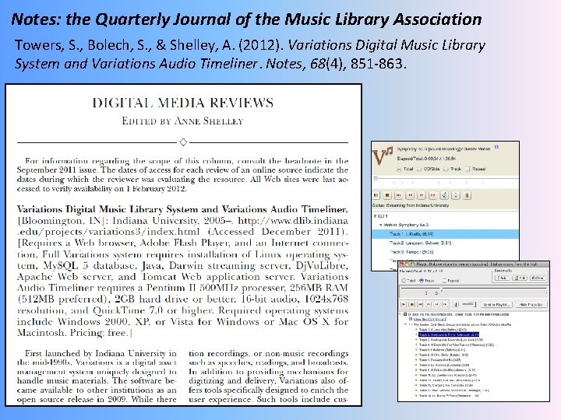The height and width of the screenshot is (420, 561).
Task: Stop playback in the Mahler Symphony player
Action: (x=387, y=195)
